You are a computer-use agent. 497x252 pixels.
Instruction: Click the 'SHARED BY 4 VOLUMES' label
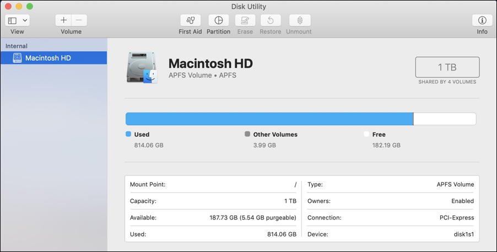pos(447,82)
